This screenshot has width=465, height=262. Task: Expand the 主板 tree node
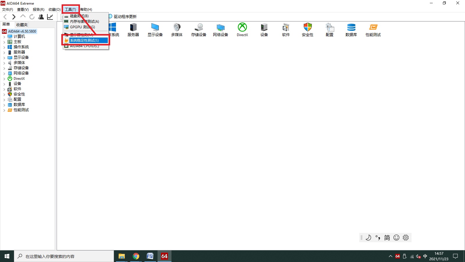(4, 42)
